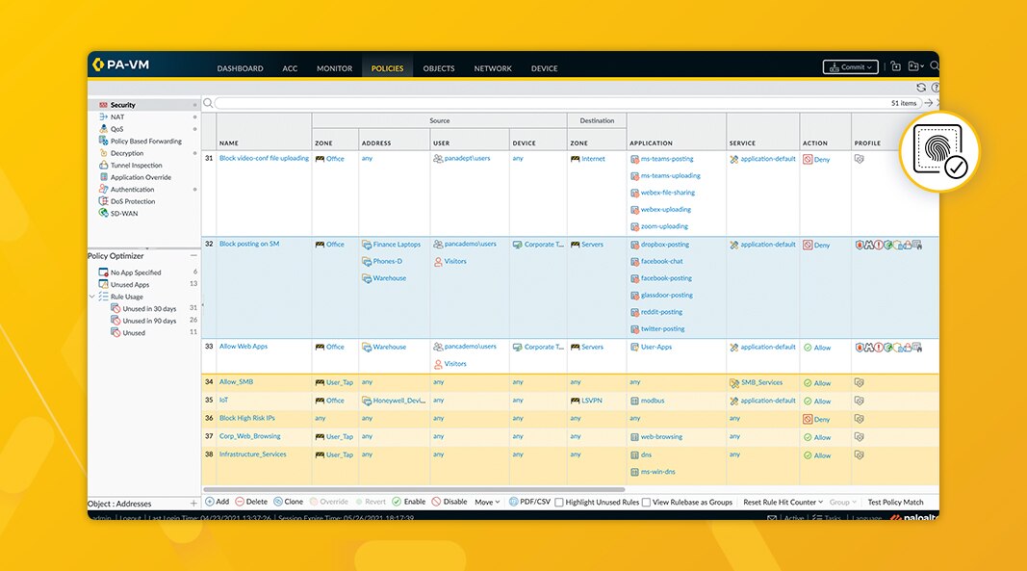
Task: Click the Disable rule icon
Action: (x=436, y=502)
